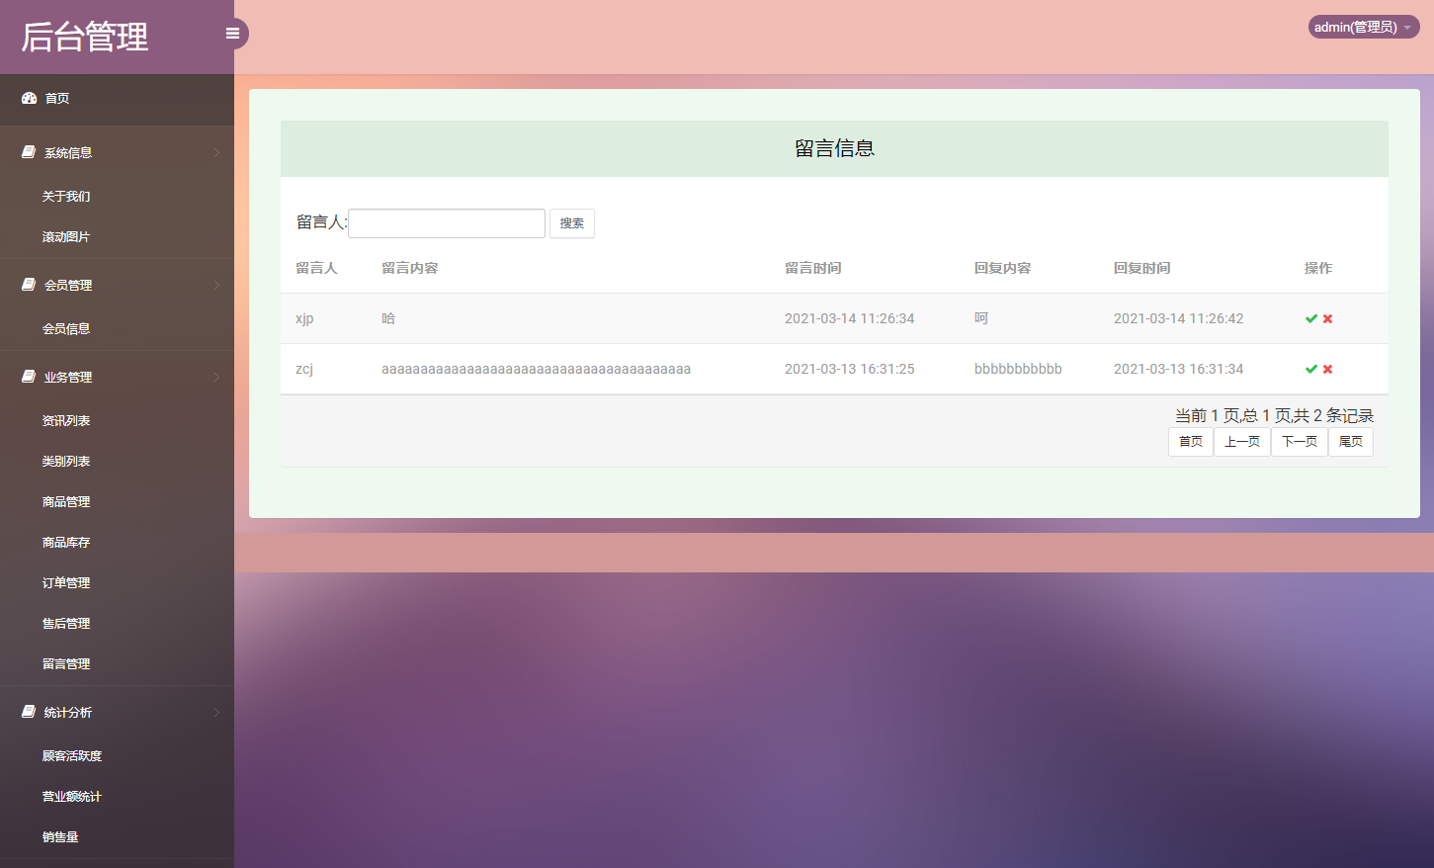
Task: Click the red X icon in zcj's row
Action: [x=1327, y=369]
